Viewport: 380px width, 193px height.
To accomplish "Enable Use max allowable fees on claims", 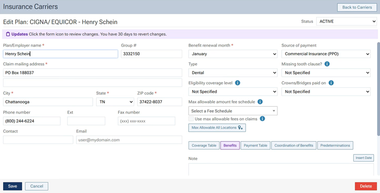I will point(191,119).
